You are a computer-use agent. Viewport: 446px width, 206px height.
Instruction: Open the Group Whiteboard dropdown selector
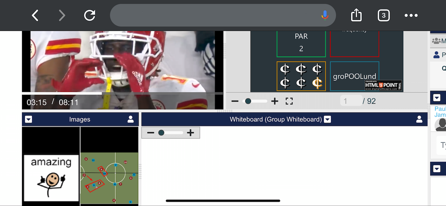(x=327, y=119)
